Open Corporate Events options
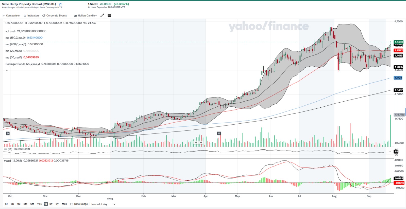 pyautogui.click(x=55, y=15)
